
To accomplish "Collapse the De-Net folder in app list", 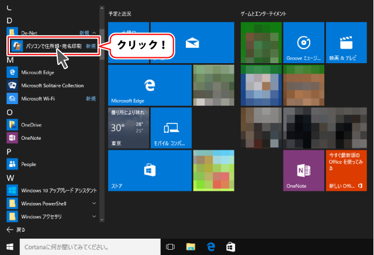I will point(94,33).
